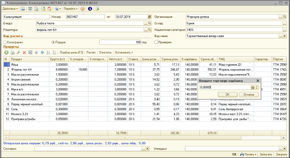
Task: Click the pencil edit row icon
Action: (18, 52)
